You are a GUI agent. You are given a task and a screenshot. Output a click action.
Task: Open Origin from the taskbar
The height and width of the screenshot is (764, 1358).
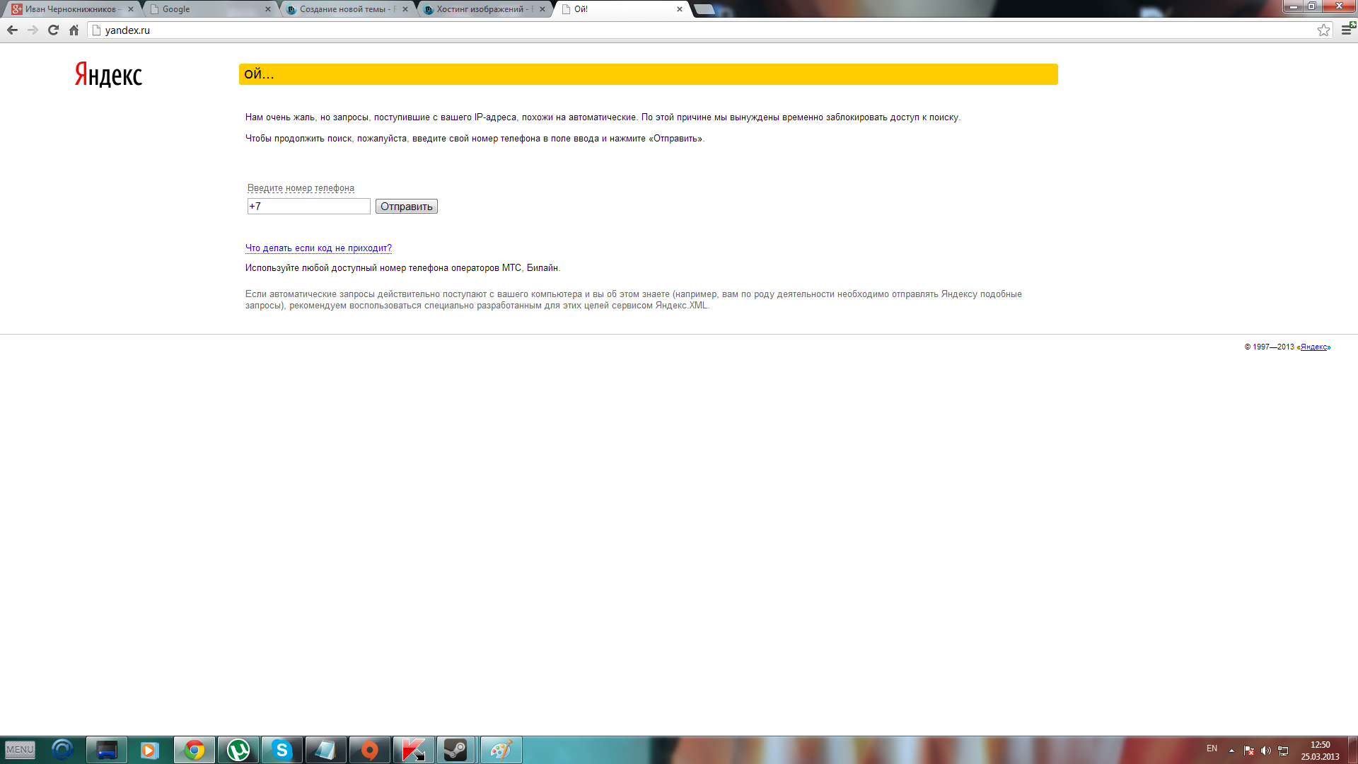pos(369,750)
